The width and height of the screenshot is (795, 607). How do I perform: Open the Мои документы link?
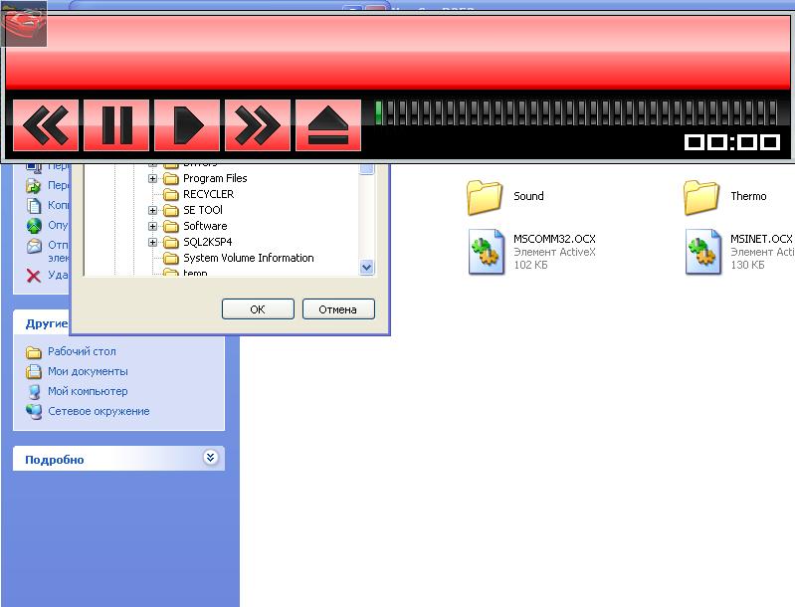88,371
